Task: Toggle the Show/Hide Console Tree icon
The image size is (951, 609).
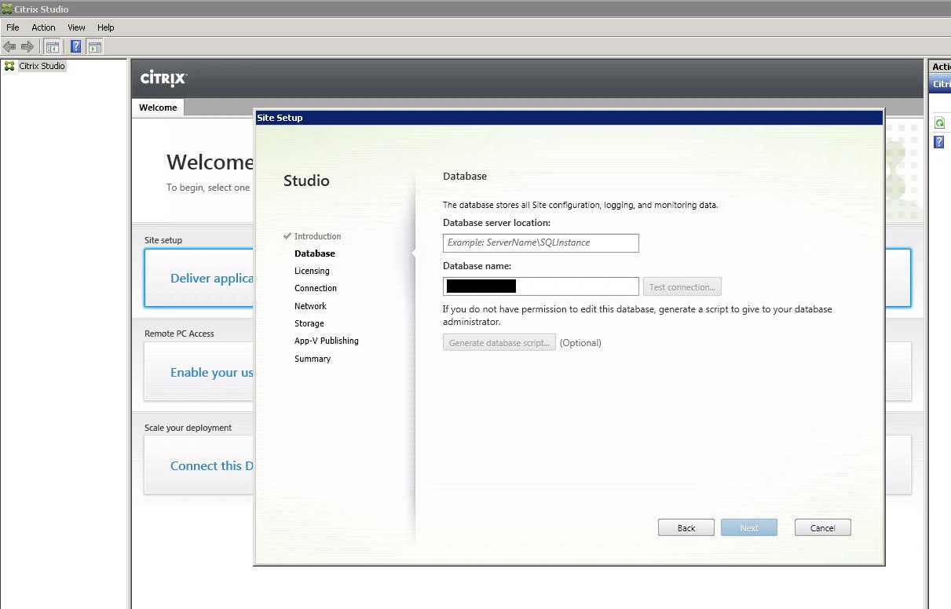Action: pos(52,46)
